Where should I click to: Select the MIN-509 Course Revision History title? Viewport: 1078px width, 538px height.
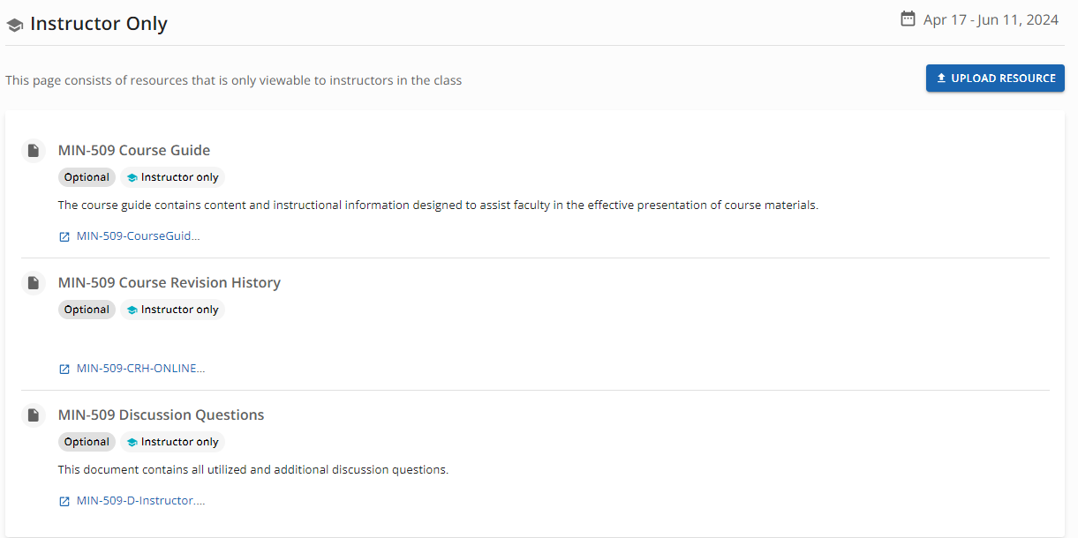tap(170, 282)
